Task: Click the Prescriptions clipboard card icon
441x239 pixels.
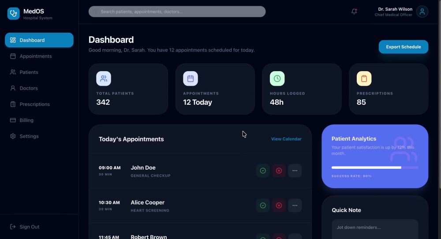Action: [x=364, y=78]
